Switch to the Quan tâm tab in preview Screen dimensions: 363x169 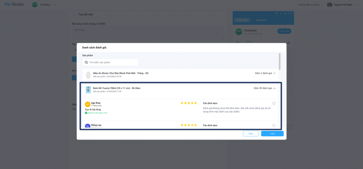261,20
